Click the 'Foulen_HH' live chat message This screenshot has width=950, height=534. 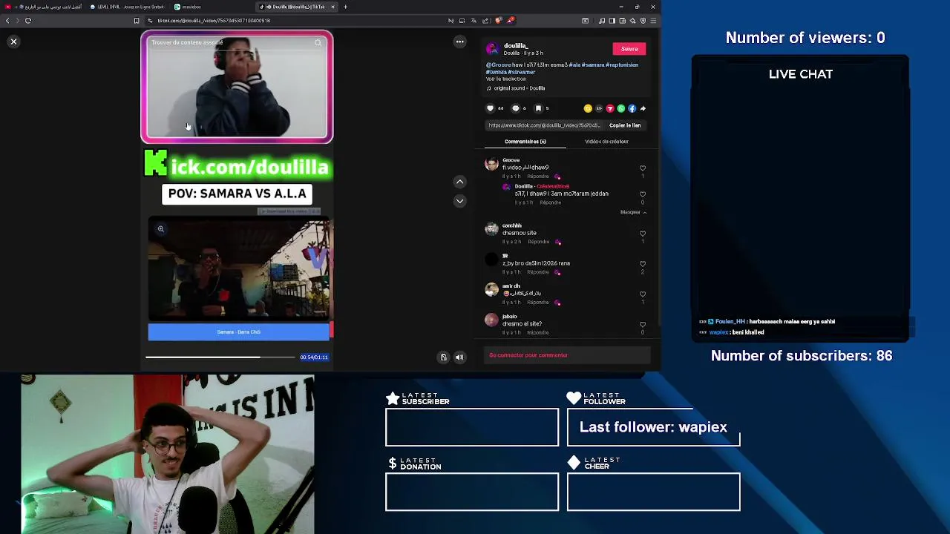point(767,322)
